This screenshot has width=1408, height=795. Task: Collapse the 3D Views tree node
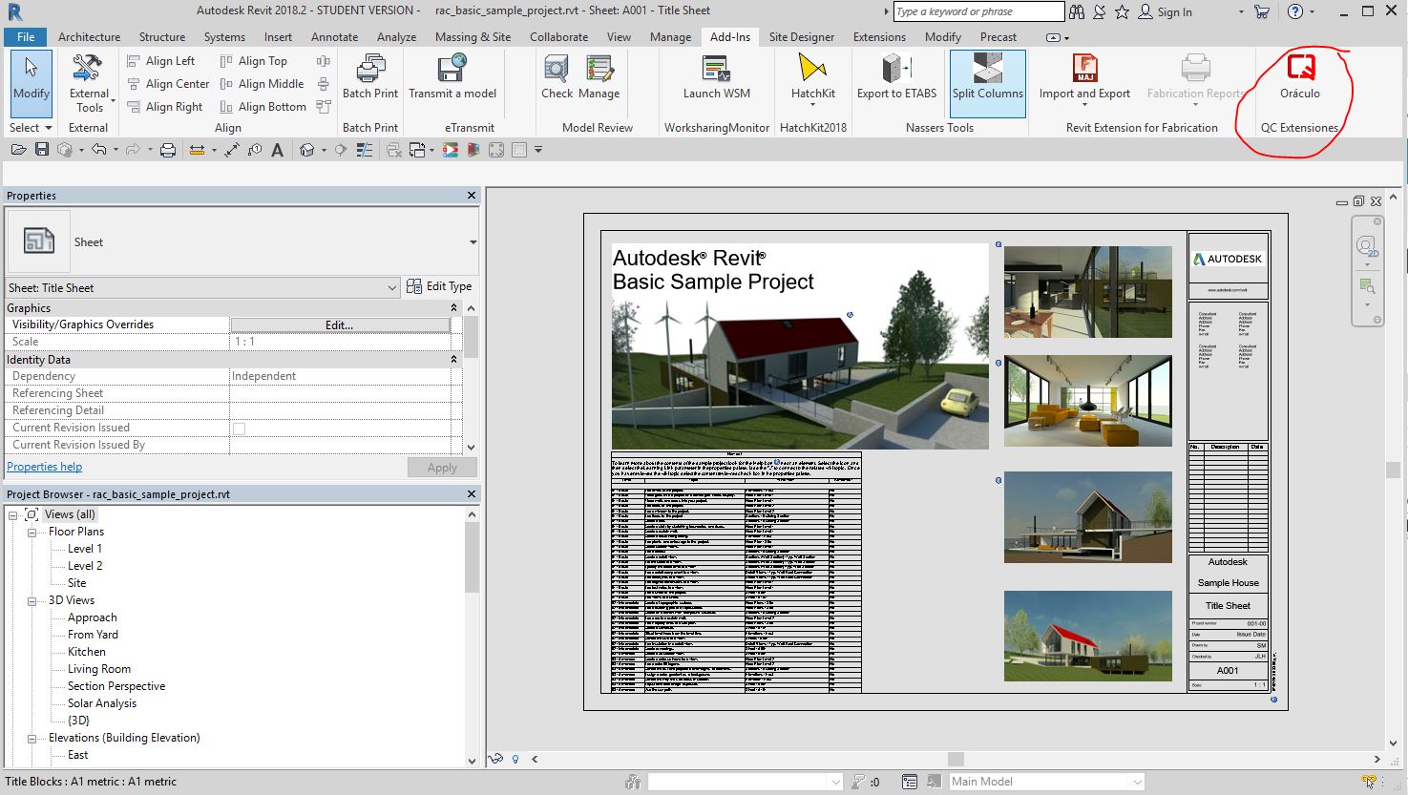[x=32, y=601]
